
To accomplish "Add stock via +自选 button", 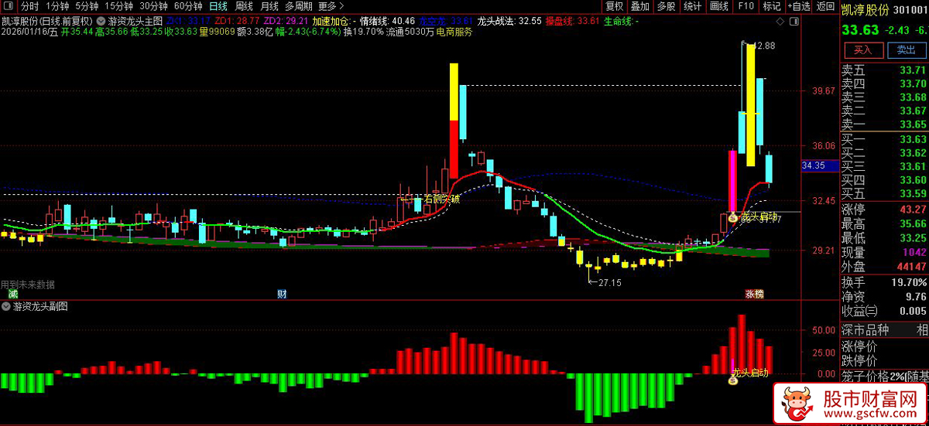I will click(798, 6).
